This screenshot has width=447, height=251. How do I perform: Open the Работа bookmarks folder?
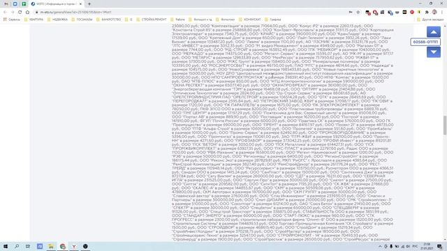click(x=177, y=20)
